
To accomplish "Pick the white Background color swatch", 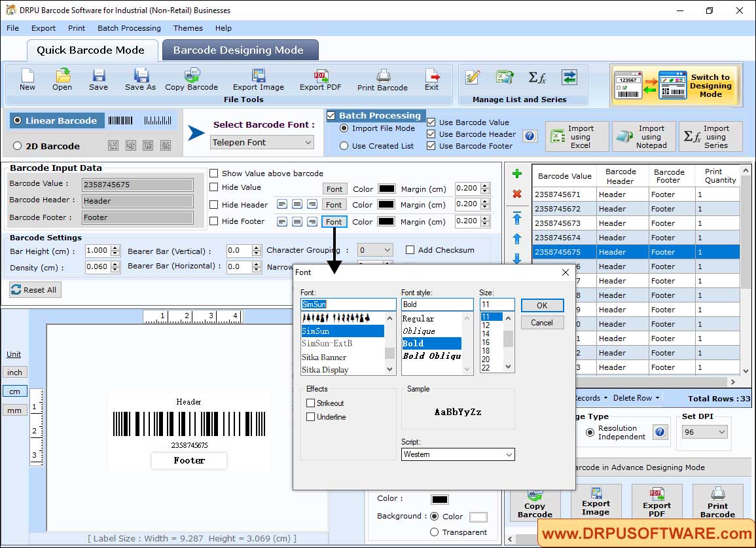I will pos(478,517).
